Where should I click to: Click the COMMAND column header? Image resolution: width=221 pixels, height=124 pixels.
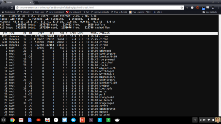(104, 33)
